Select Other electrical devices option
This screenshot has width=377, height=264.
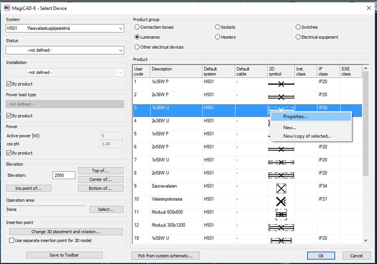click(x=159, y=47)
